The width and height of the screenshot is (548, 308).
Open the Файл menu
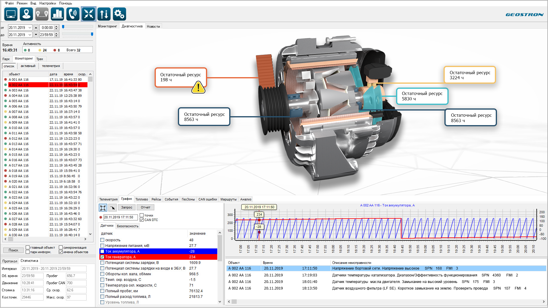9,3
